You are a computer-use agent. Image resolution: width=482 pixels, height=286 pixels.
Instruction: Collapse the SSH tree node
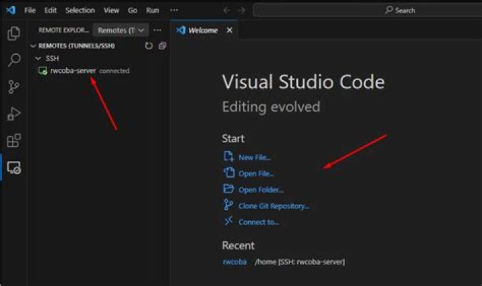click(x=38, y=58)
